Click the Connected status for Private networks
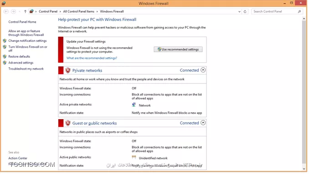This screenshot has width=309, height=174. [x=189, y=70]
